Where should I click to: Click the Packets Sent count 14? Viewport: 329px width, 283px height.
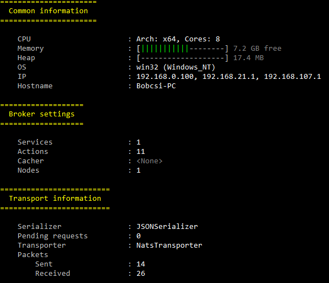(141, 264)
